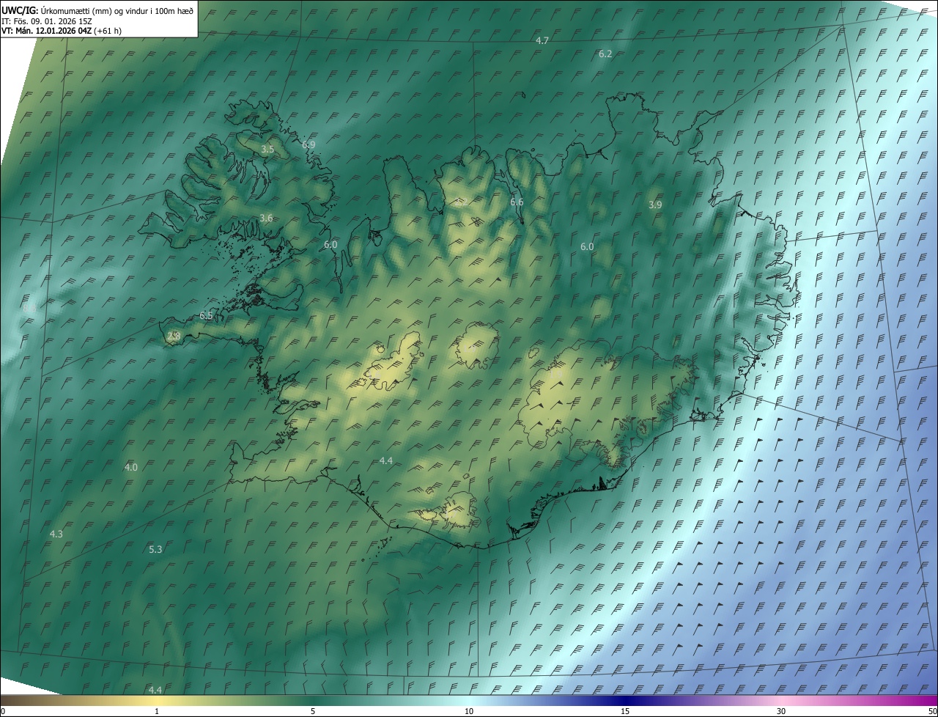
Task: Select the 2.8 value label
Action: click(174, 337)
